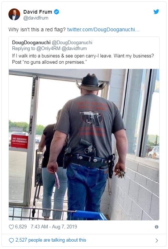Open the David Frum display name
The width and height of the screenshot is (168, 249).
pyautogui.click(x=38, y=12)
